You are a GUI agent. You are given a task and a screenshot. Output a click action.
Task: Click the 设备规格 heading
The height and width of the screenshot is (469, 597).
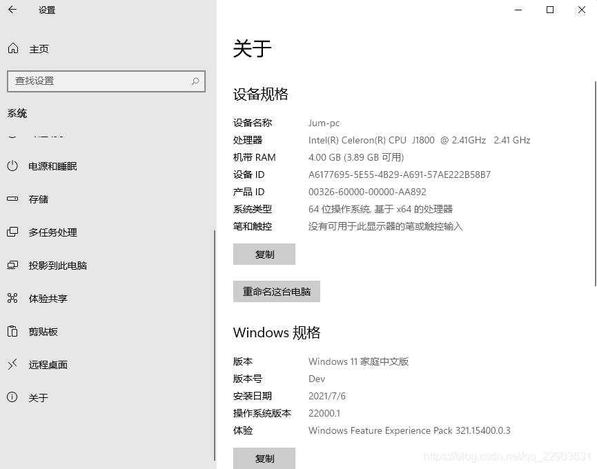[261, 94]
